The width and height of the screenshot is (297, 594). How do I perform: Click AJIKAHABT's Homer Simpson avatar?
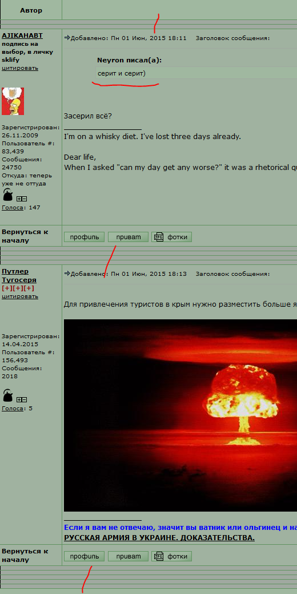click(13, 101)
